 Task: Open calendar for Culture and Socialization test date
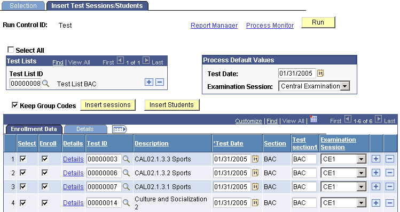click(x=255, y=203)
